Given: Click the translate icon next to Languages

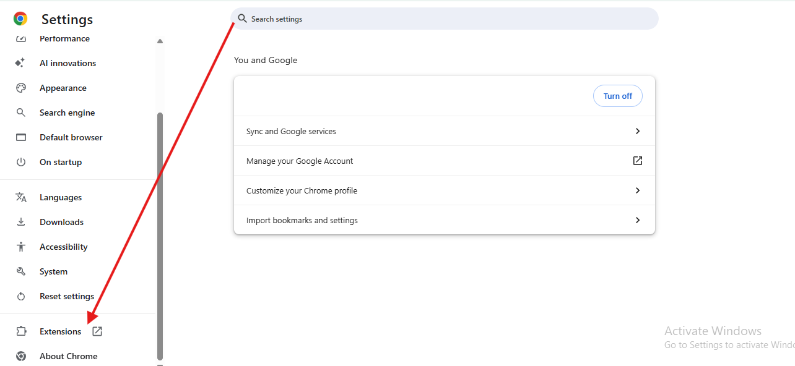Looking at the screenshot, I should pyautogui.click(x=21, y=197).
